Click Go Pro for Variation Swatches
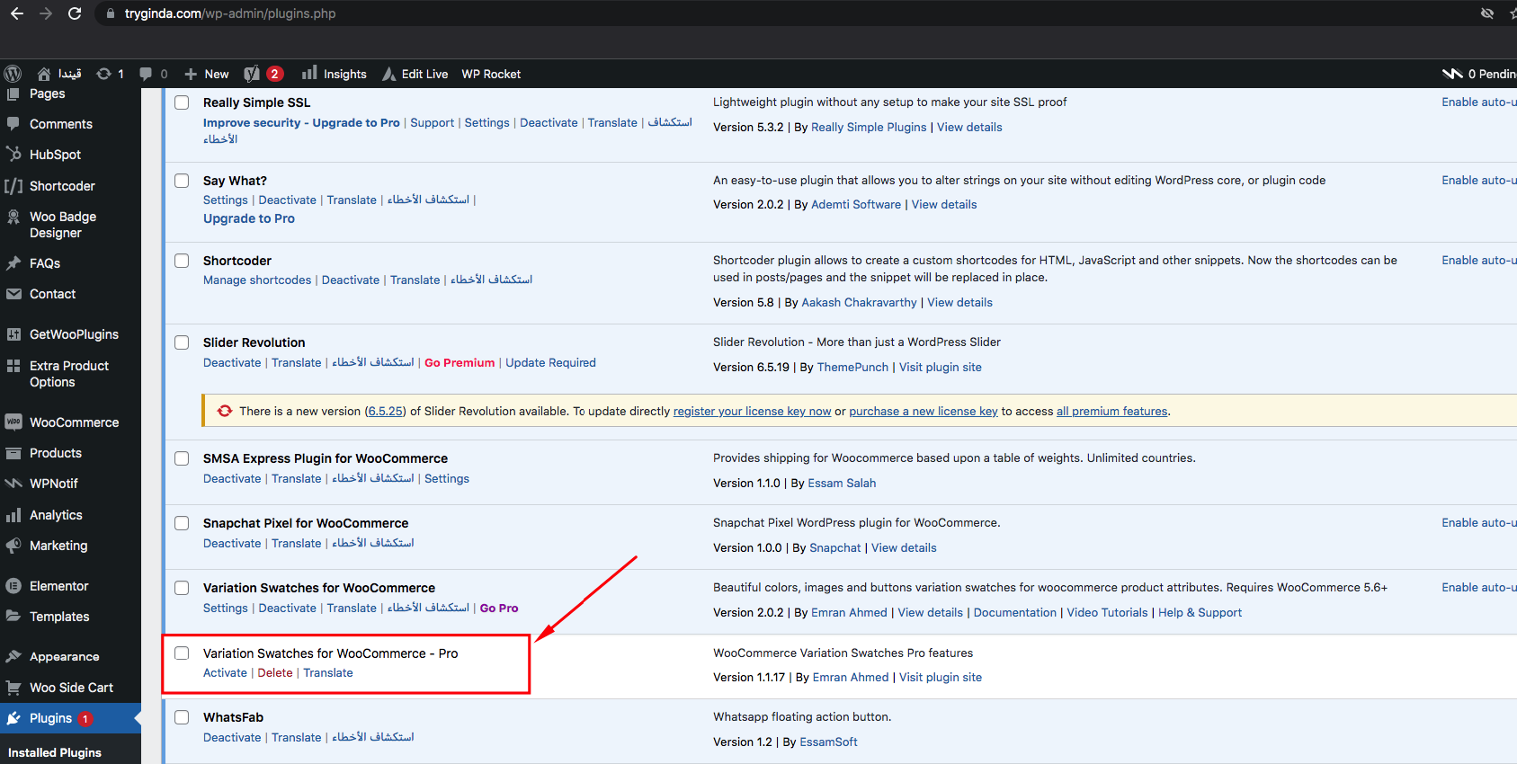 click(x=499, y=608)
